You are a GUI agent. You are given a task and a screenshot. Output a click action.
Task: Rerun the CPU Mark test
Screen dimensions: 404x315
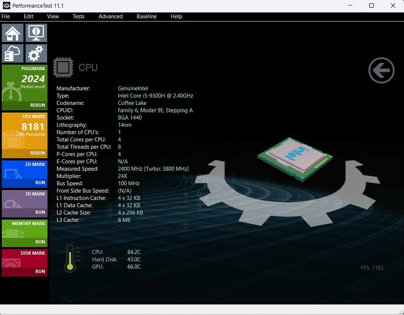coord(37,153)
